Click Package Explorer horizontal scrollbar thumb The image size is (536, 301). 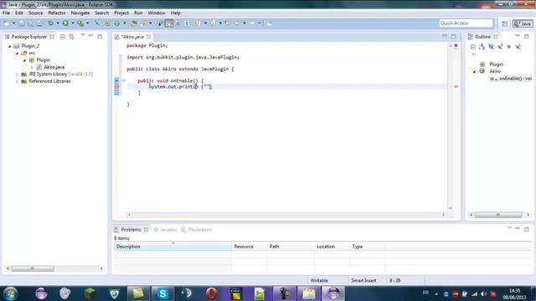click(x=33, y=269)
